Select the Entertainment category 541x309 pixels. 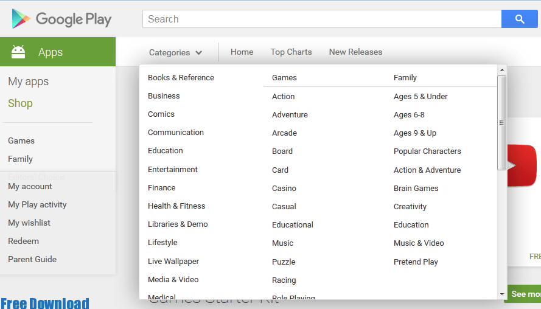173,170
